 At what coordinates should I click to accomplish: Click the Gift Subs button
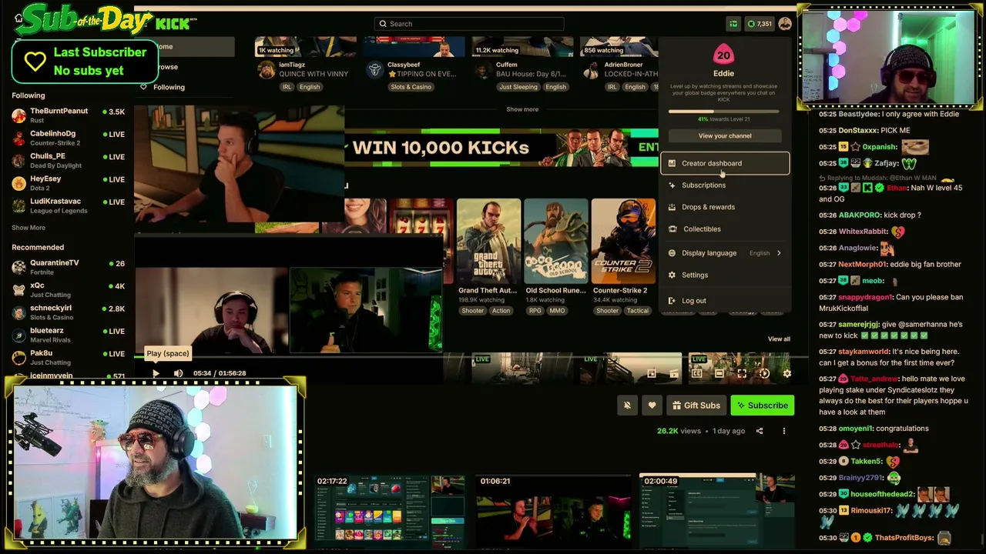(x=696, y=405)
